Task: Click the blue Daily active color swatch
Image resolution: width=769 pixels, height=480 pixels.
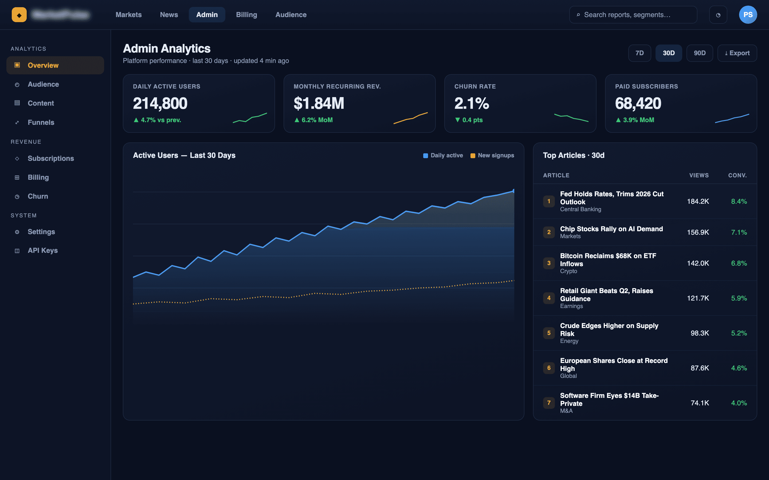Action: pyautogui.click(x=426, y=155)
